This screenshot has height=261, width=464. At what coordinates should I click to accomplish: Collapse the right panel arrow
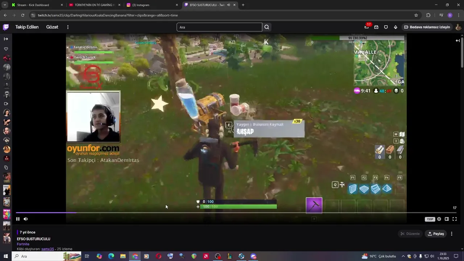click(x=458, y=41)
